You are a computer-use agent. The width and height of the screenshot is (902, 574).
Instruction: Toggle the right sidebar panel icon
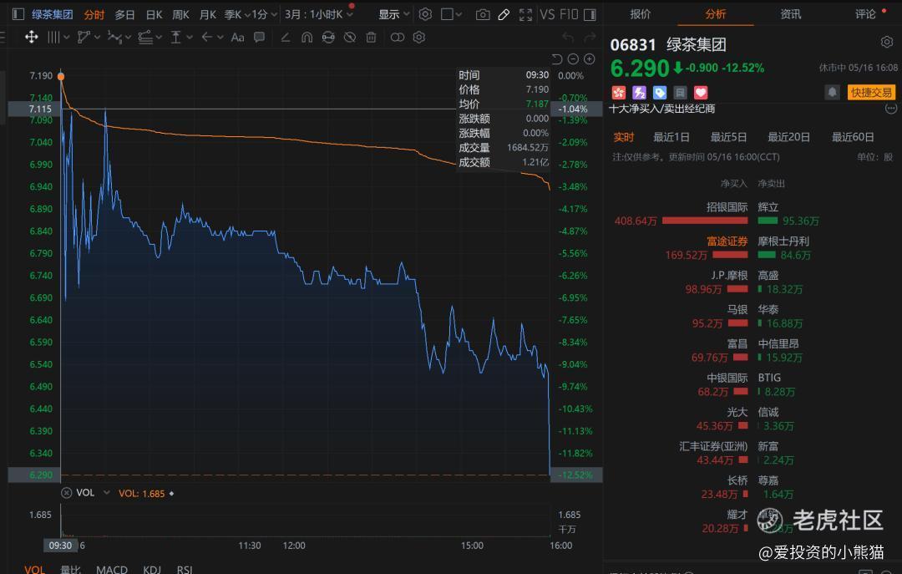click(590, 14)
